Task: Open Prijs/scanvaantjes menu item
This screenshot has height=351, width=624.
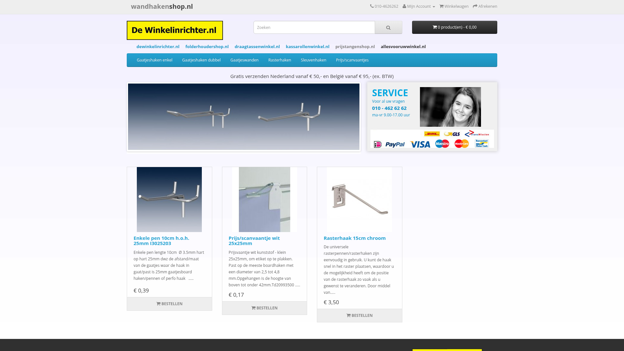Action: pyautogui.click(x=352, y=60)
